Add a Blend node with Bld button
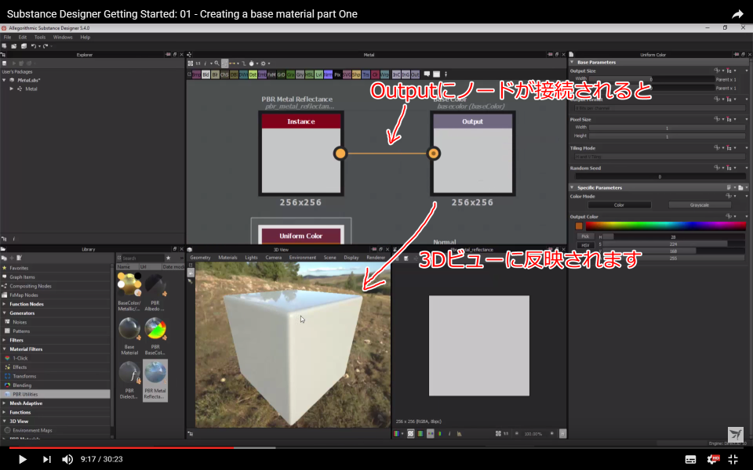Screen dimensions: 753x470 (206, 74)
